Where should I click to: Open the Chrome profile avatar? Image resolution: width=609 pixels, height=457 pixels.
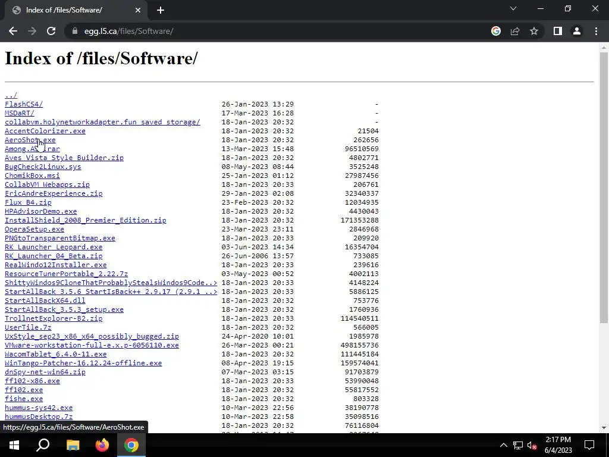pos(577,31)
